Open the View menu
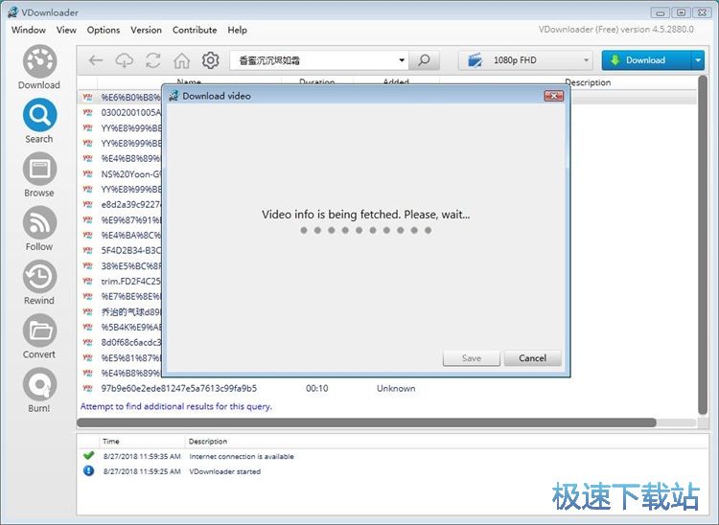The width and height of the screenshot is (719, 525). point(66,30)
